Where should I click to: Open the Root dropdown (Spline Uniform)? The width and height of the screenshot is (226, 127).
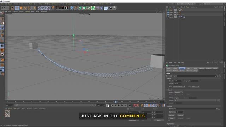tap(179, 87)
